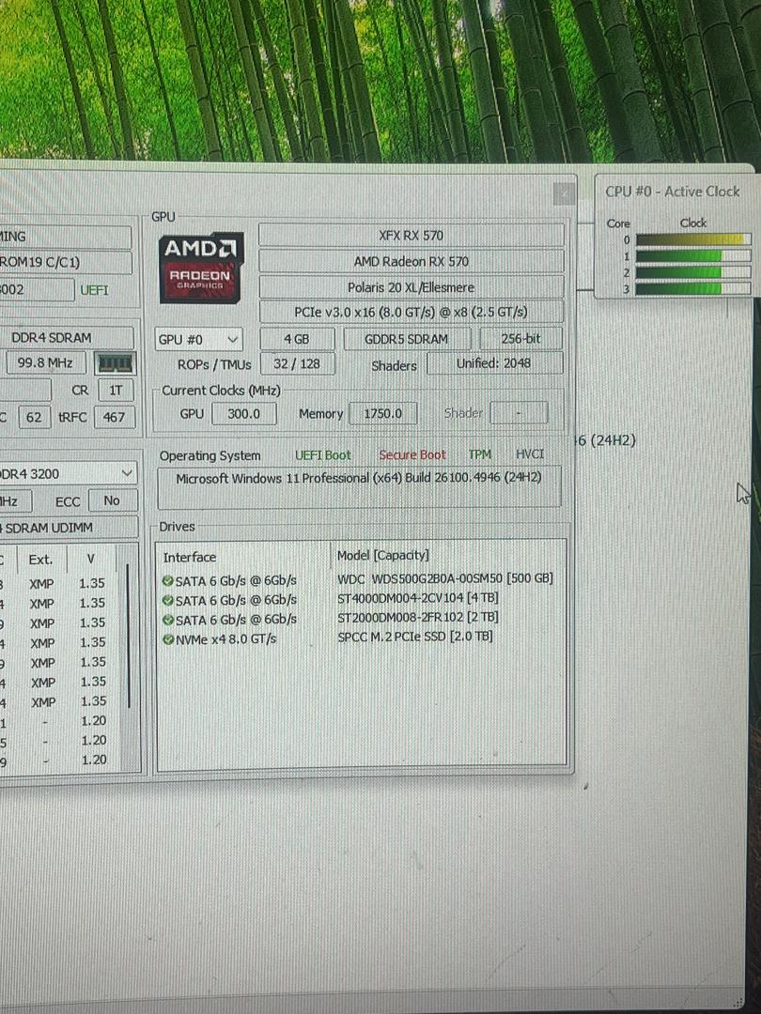Click the SDRAM UDIMM module type field
The height and width of the screenshot is (1014, 761).
(x=68, y=528)
